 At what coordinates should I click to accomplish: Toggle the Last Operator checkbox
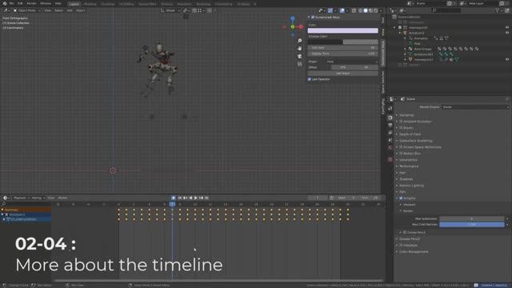pos(310,79)
